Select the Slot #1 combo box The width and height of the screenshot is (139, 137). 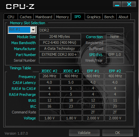tap(22, 30)
